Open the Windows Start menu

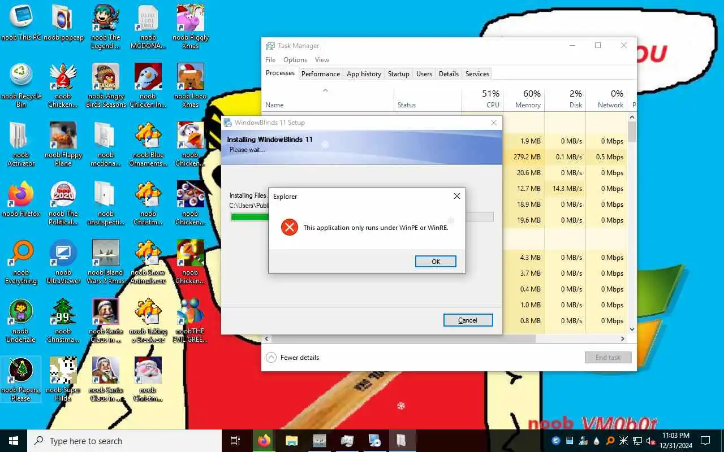14,441
